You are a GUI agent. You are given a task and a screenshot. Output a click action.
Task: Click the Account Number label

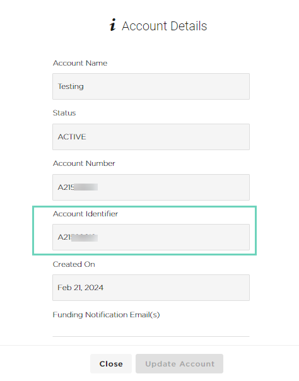[84, 163]
